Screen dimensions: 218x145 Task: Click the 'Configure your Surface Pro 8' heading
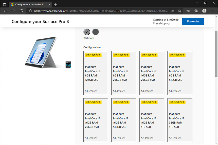[x=40, y=22]
